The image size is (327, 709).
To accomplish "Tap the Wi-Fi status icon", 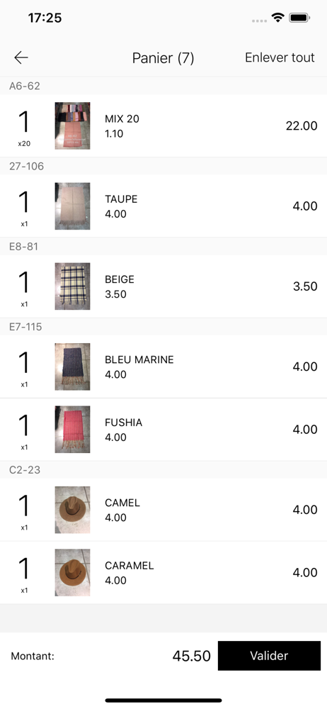I will point(277,18).
